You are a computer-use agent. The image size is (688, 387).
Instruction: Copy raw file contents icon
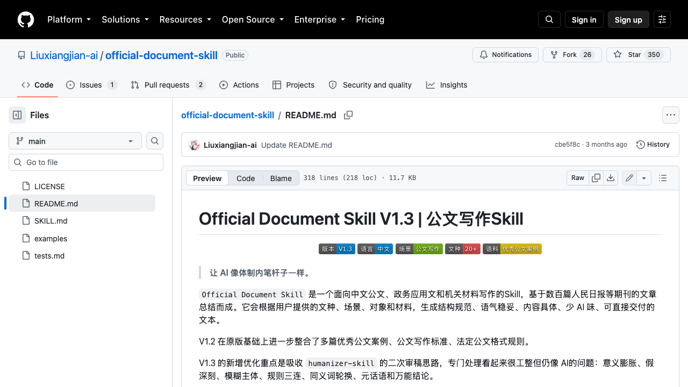coord(596,178)
